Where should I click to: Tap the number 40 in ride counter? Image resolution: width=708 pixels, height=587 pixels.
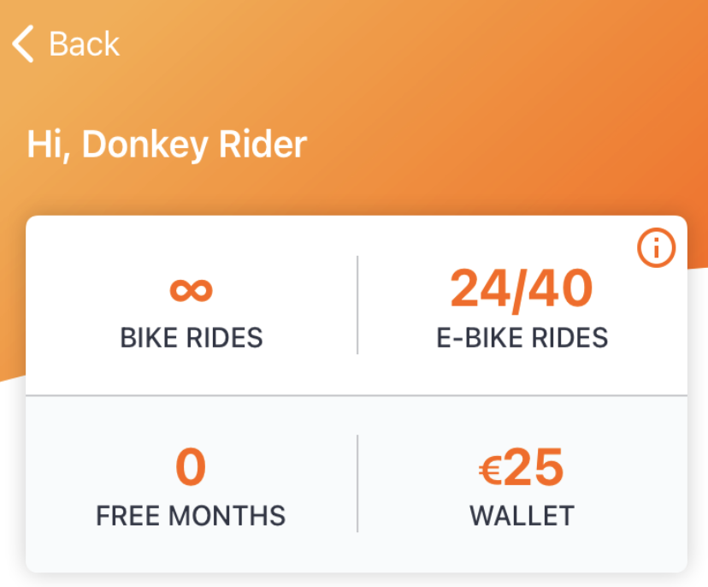(x=560, y=288)
